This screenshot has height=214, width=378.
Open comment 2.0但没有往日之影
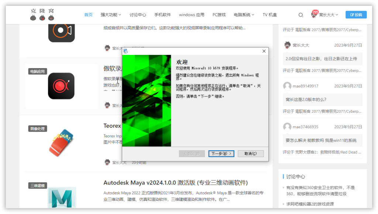(322, 59)
